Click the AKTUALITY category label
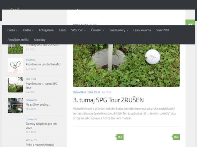Viewport: 197px width, 147px height. pyautogui.click(x=31, y=140)
